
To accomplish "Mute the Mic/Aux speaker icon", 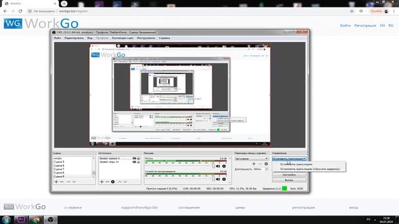I will pyautogui.click(x=218, y=166).
